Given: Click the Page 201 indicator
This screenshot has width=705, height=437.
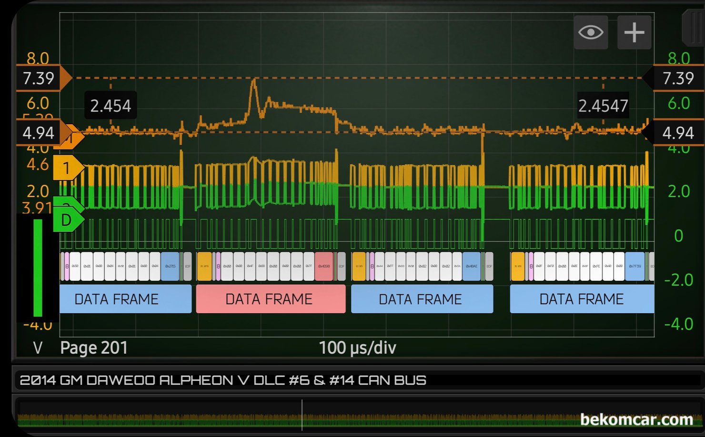Looking at the screenshot, I should (94, 348).
